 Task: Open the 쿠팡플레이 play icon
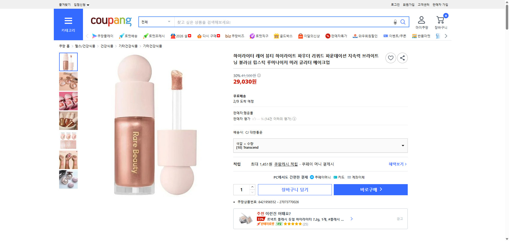tap(95, 36)
